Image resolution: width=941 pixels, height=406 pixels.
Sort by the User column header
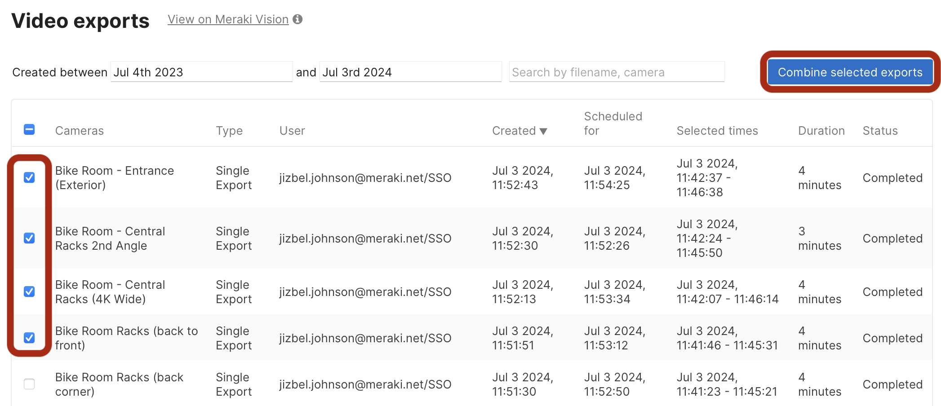pos(292,131)
